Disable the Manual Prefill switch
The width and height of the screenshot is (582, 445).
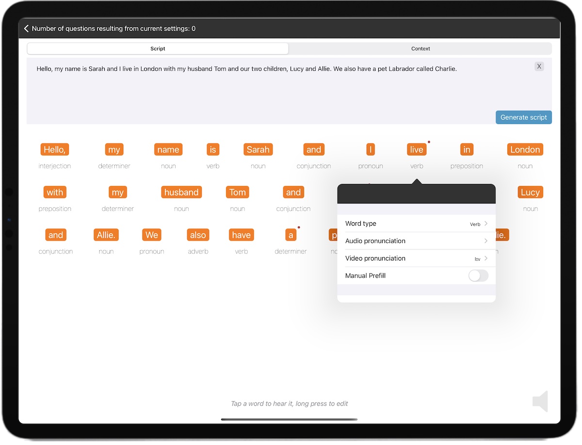pyautogui.click(x=478, y=276)
